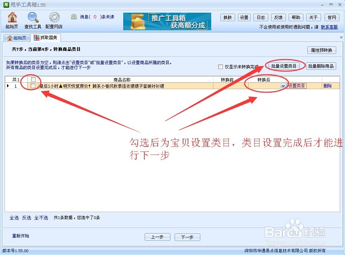The width and height of the screenshot is (345, 255).
Task: Click the 起始页 home icon in the toolbar
Action: pos(12,20)
